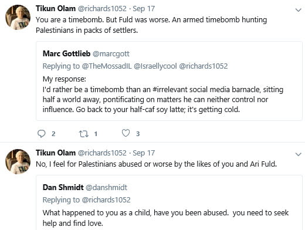The width and height of the screenshot is (305, 230).
Task: Like the tweet via the heart icon
Action: point(126,133)
